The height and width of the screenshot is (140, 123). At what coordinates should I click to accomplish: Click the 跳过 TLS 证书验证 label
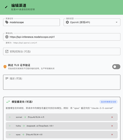(x=19, y=65)
